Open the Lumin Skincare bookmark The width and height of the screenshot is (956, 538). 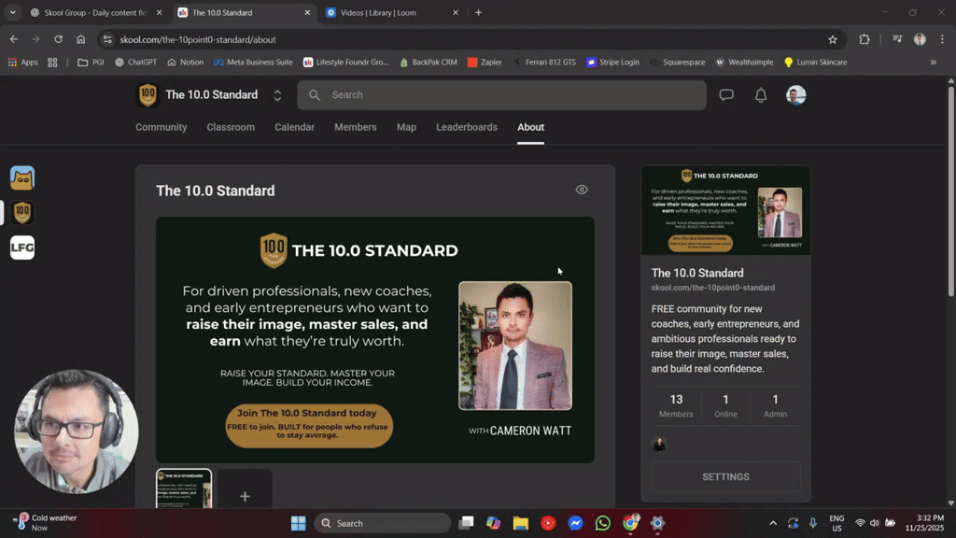click(x=815, y=63)
